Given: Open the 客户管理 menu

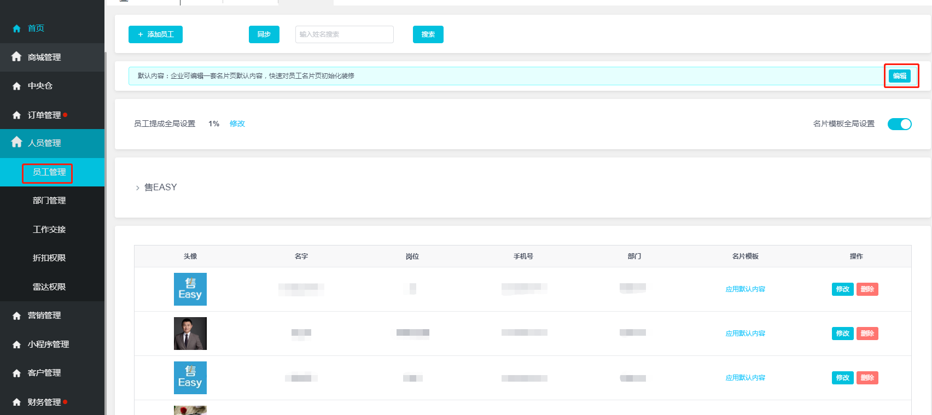Looking at the screenshot, I should point(52,373).
